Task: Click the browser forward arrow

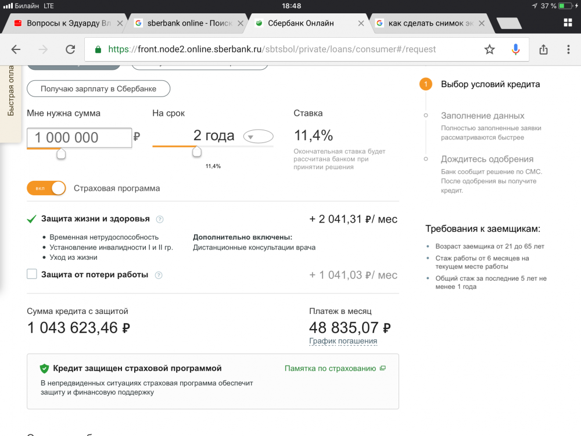Action: (x=44, y=49)
